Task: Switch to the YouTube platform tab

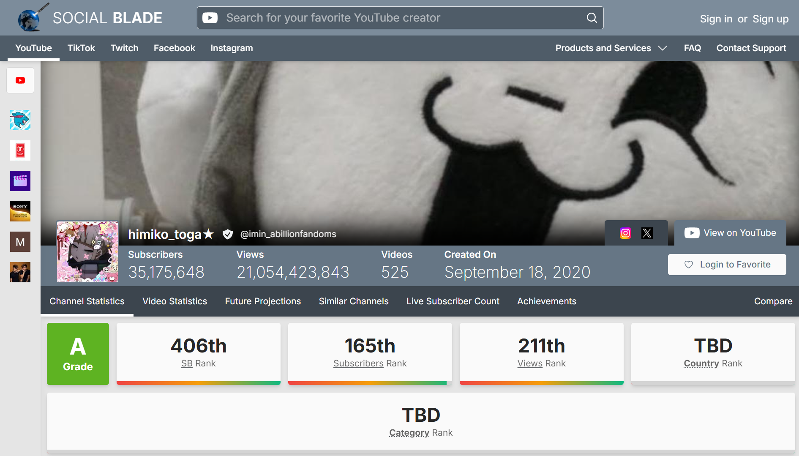Action: click(34, 48)
